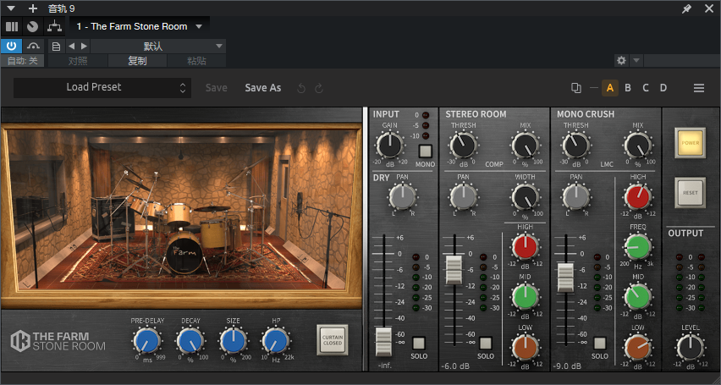
Task: Click the DRY channel fader handle
Action: [383, 342]
